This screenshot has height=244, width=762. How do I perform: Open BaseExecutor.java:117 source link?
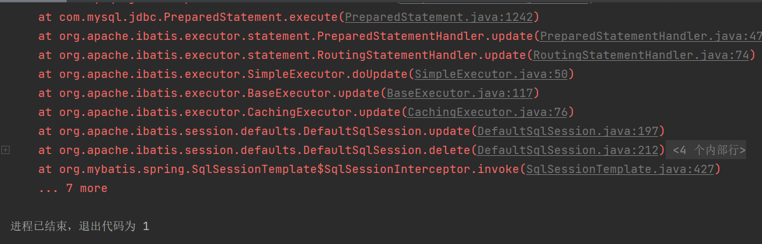pyautogui.click(x=460, y=93)
